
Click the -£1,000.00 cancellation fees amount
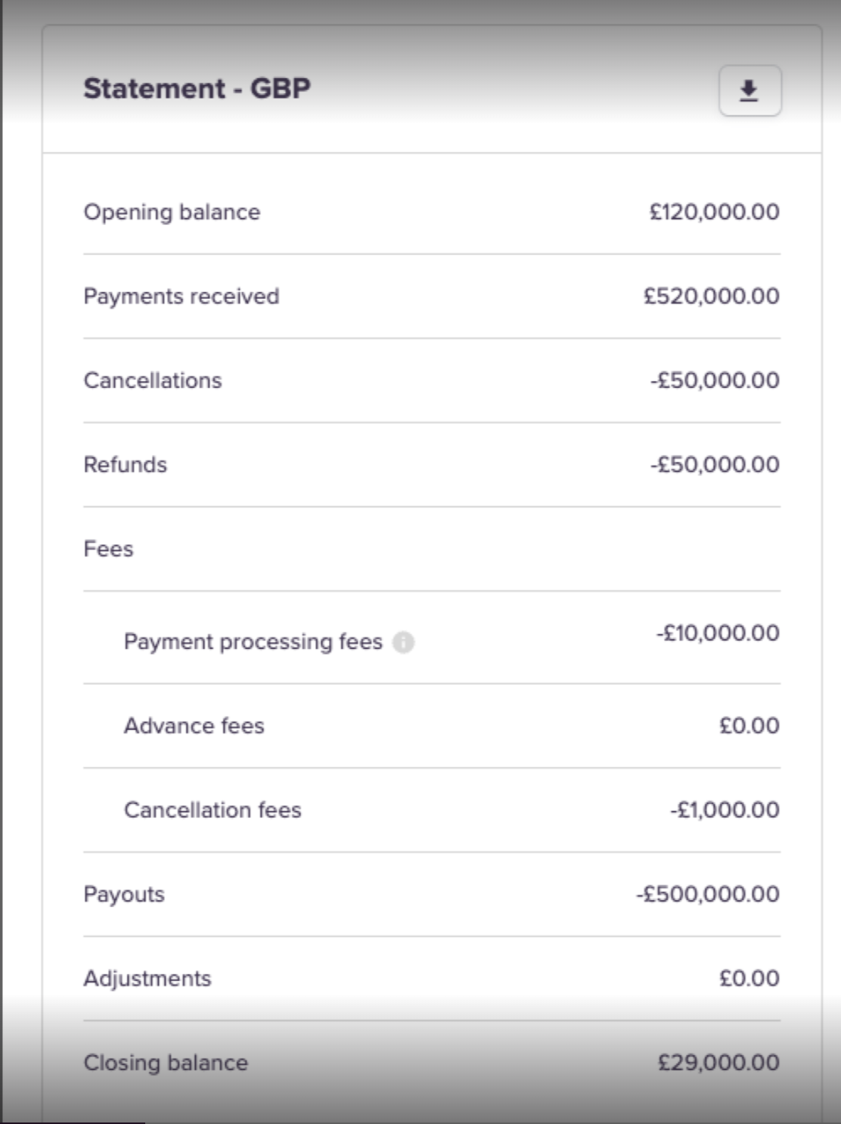(724, 809)
